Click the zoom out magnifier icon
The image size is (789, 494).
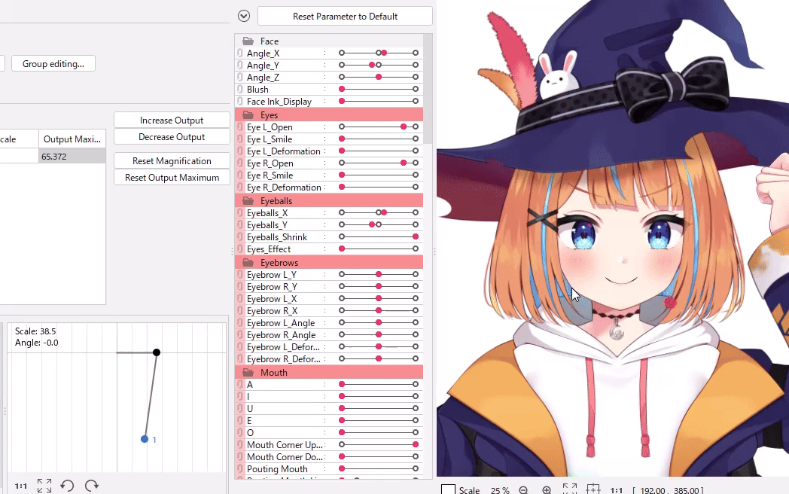523,490
